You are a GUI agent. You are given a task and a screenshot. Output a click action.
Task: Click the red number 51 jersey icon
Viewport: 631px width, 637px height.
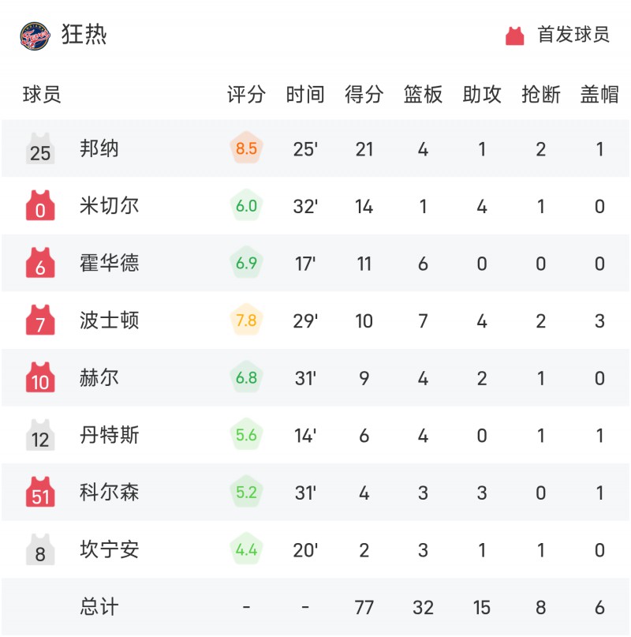point(40,492)
